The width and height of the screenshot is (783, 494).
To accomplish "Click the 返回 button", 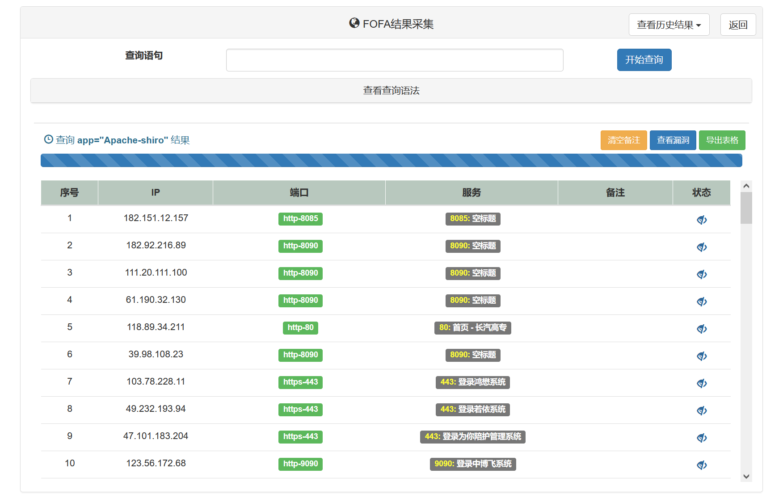I will pyautogui.click(x=738, y=25).
